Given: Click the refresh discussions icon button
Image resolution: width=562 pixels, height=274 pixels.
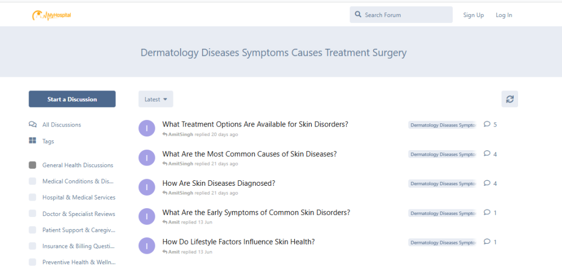Looking at the screenshot, I should coord(510,99).
